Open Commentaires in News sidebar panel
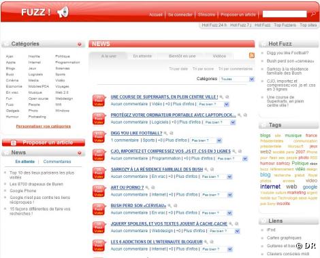Screen dimensions: 320x258 [57, 162]
